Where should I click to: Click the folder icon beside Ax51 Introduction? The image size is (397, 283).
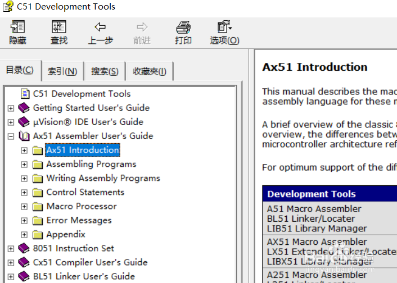(38, 150)
